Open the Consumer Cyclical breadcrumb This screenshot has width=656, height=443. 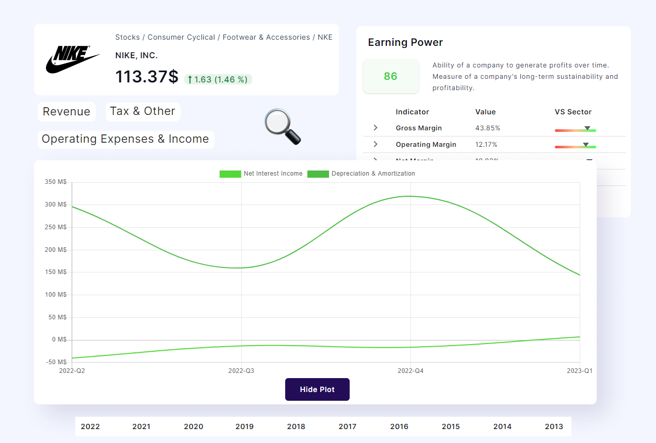[x=181, y=37]
